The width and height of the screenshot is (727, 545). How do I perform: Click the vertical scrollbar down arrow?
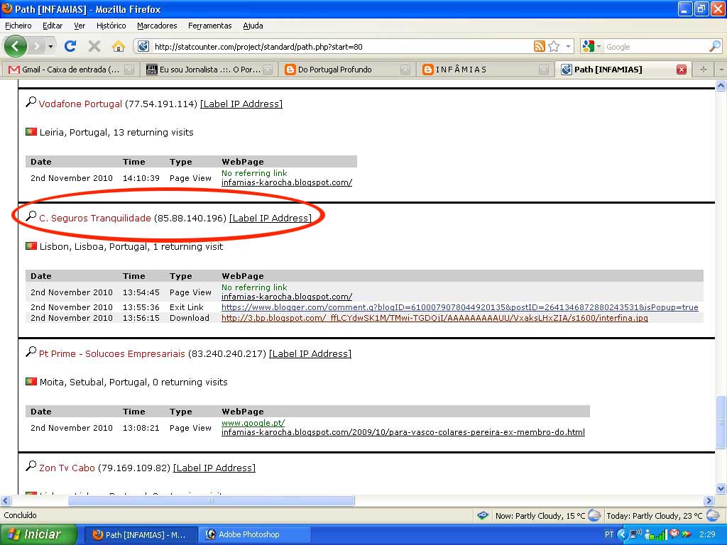tap(721, 488)
